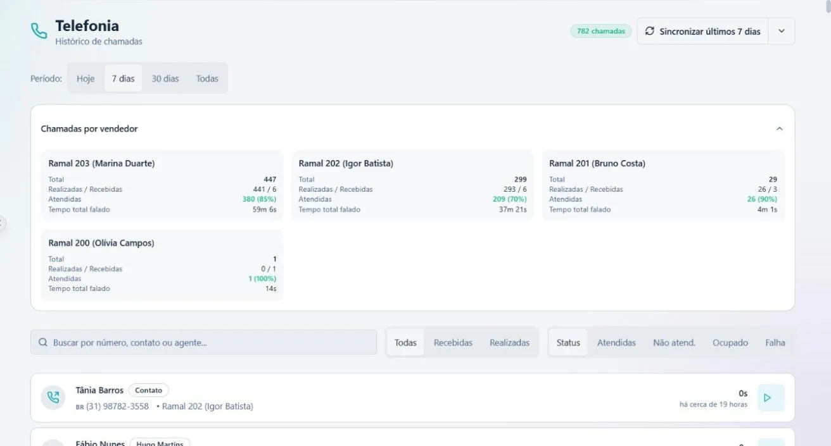
Task: Filter calls by Ocupado status
Action: click(x=730, y=342)
